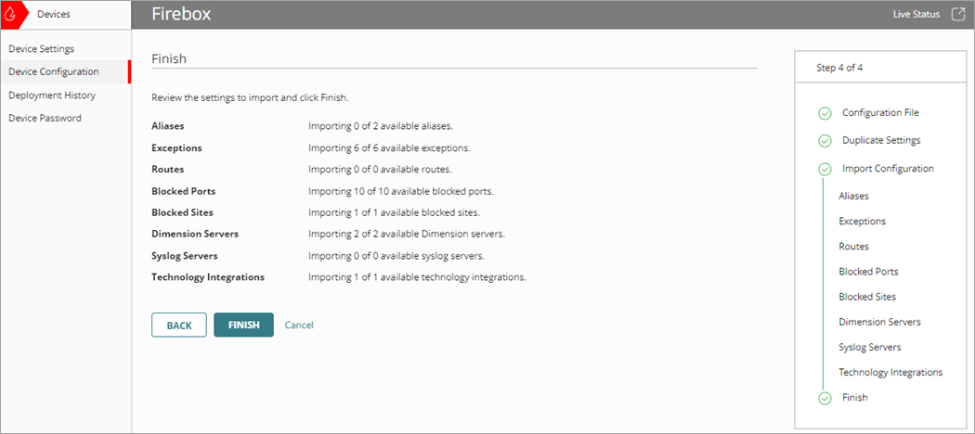This screenshot has width=975, height=434.
Task: Select Device Settings in sidebar
Action: click(x=42, y=48)
